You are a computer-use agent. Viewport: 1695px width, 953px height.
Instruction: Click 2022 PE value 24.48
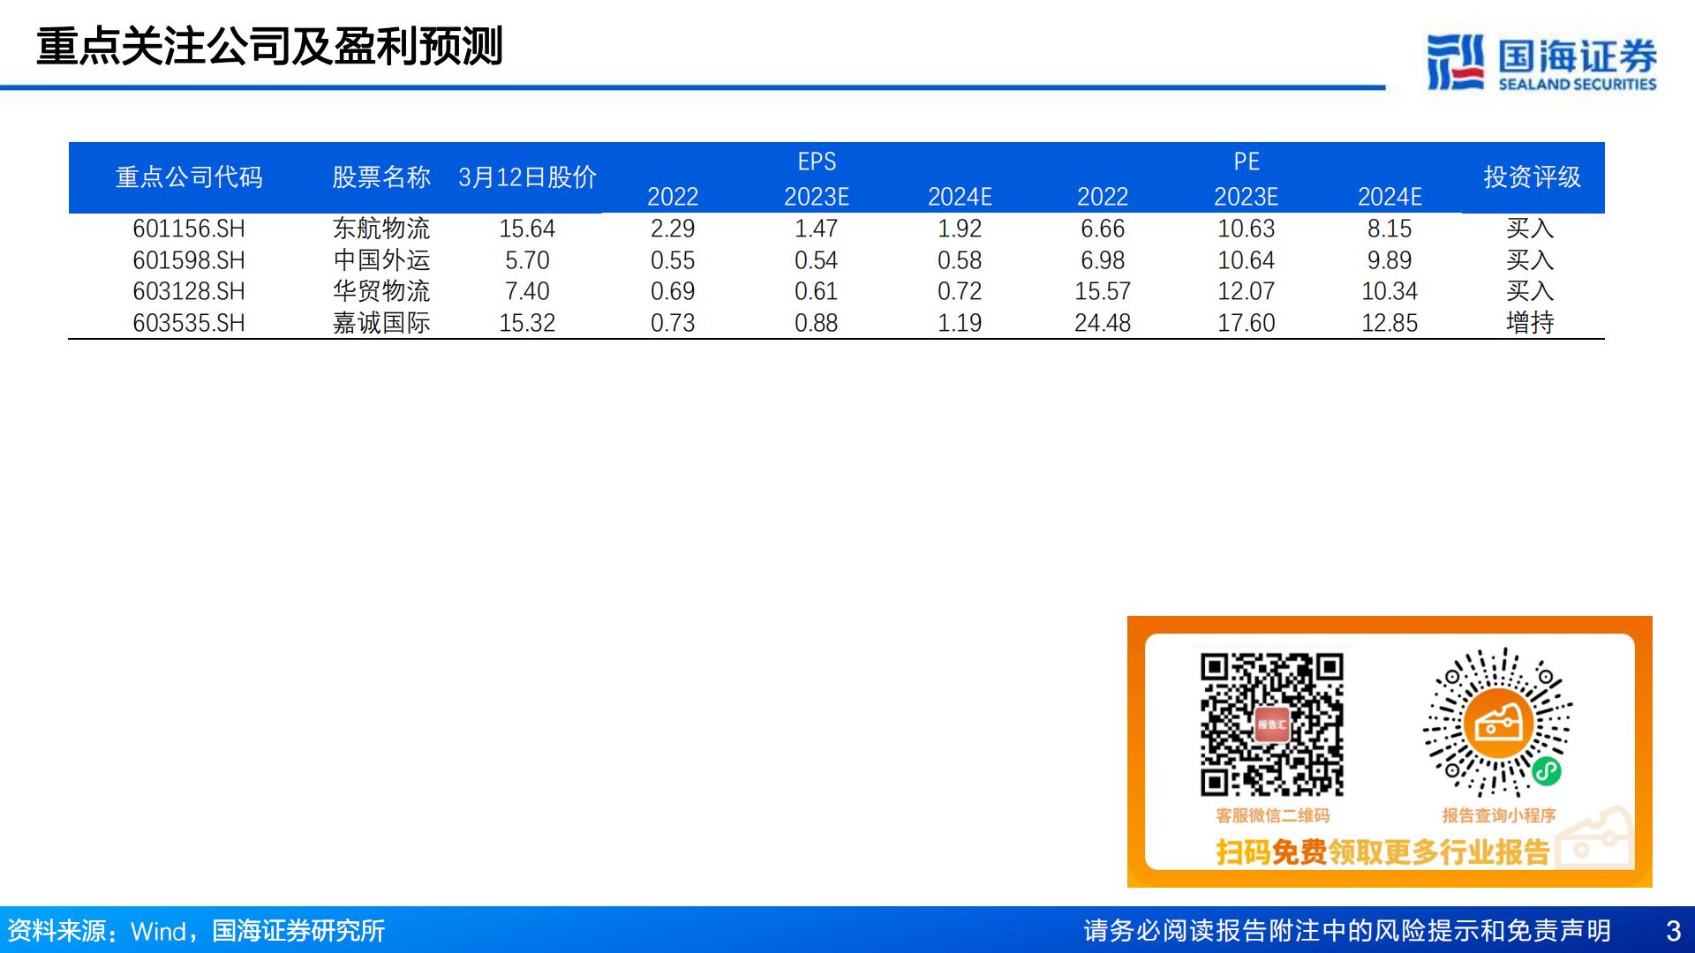pyautogui.click(x=1103, y=323)
